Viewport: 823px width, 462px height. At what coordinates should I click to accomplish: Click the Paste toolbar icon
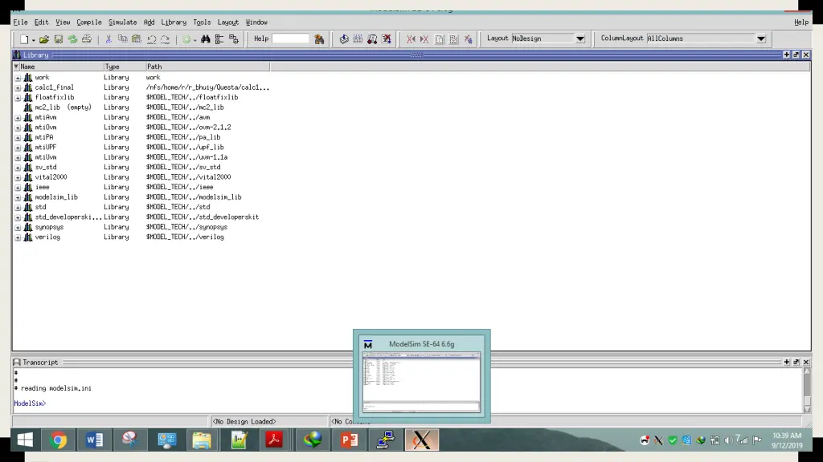[137, 39]
